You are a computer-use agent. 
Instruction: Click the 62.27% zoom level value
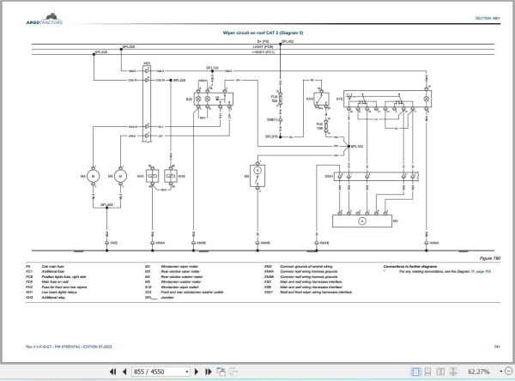[x=479, y=372]
